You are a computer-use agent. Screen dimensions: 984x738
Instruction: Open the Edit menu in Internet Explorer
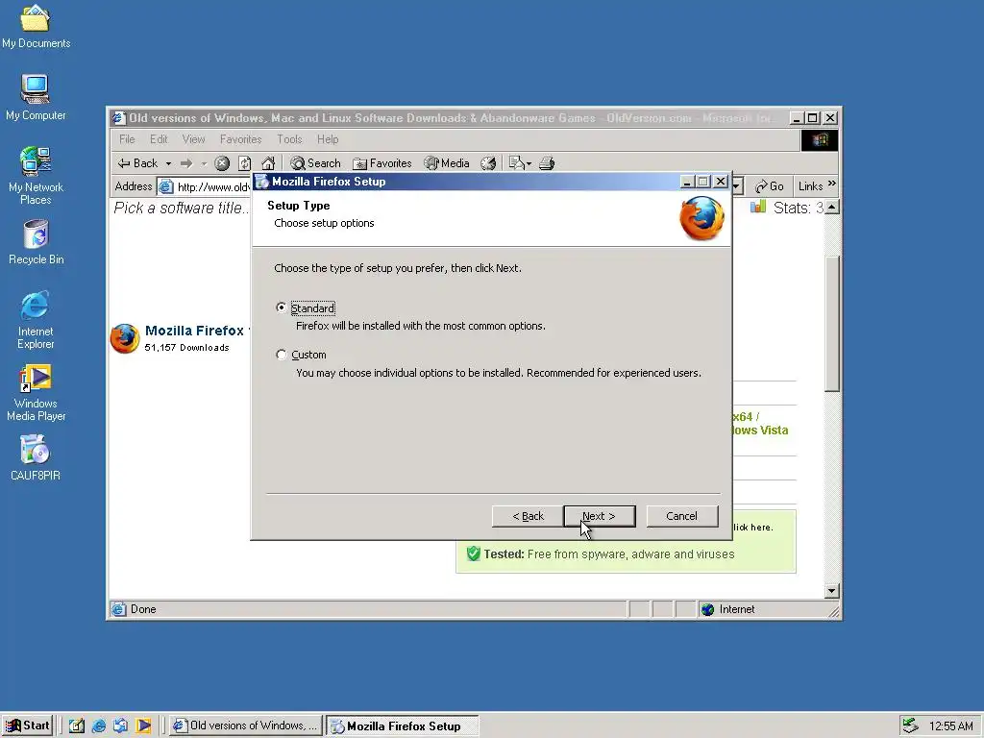pos(159,139)
